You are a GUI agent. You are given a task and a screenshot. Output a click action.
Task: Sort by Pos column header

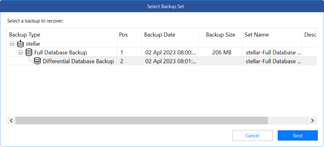pos(129,35)
